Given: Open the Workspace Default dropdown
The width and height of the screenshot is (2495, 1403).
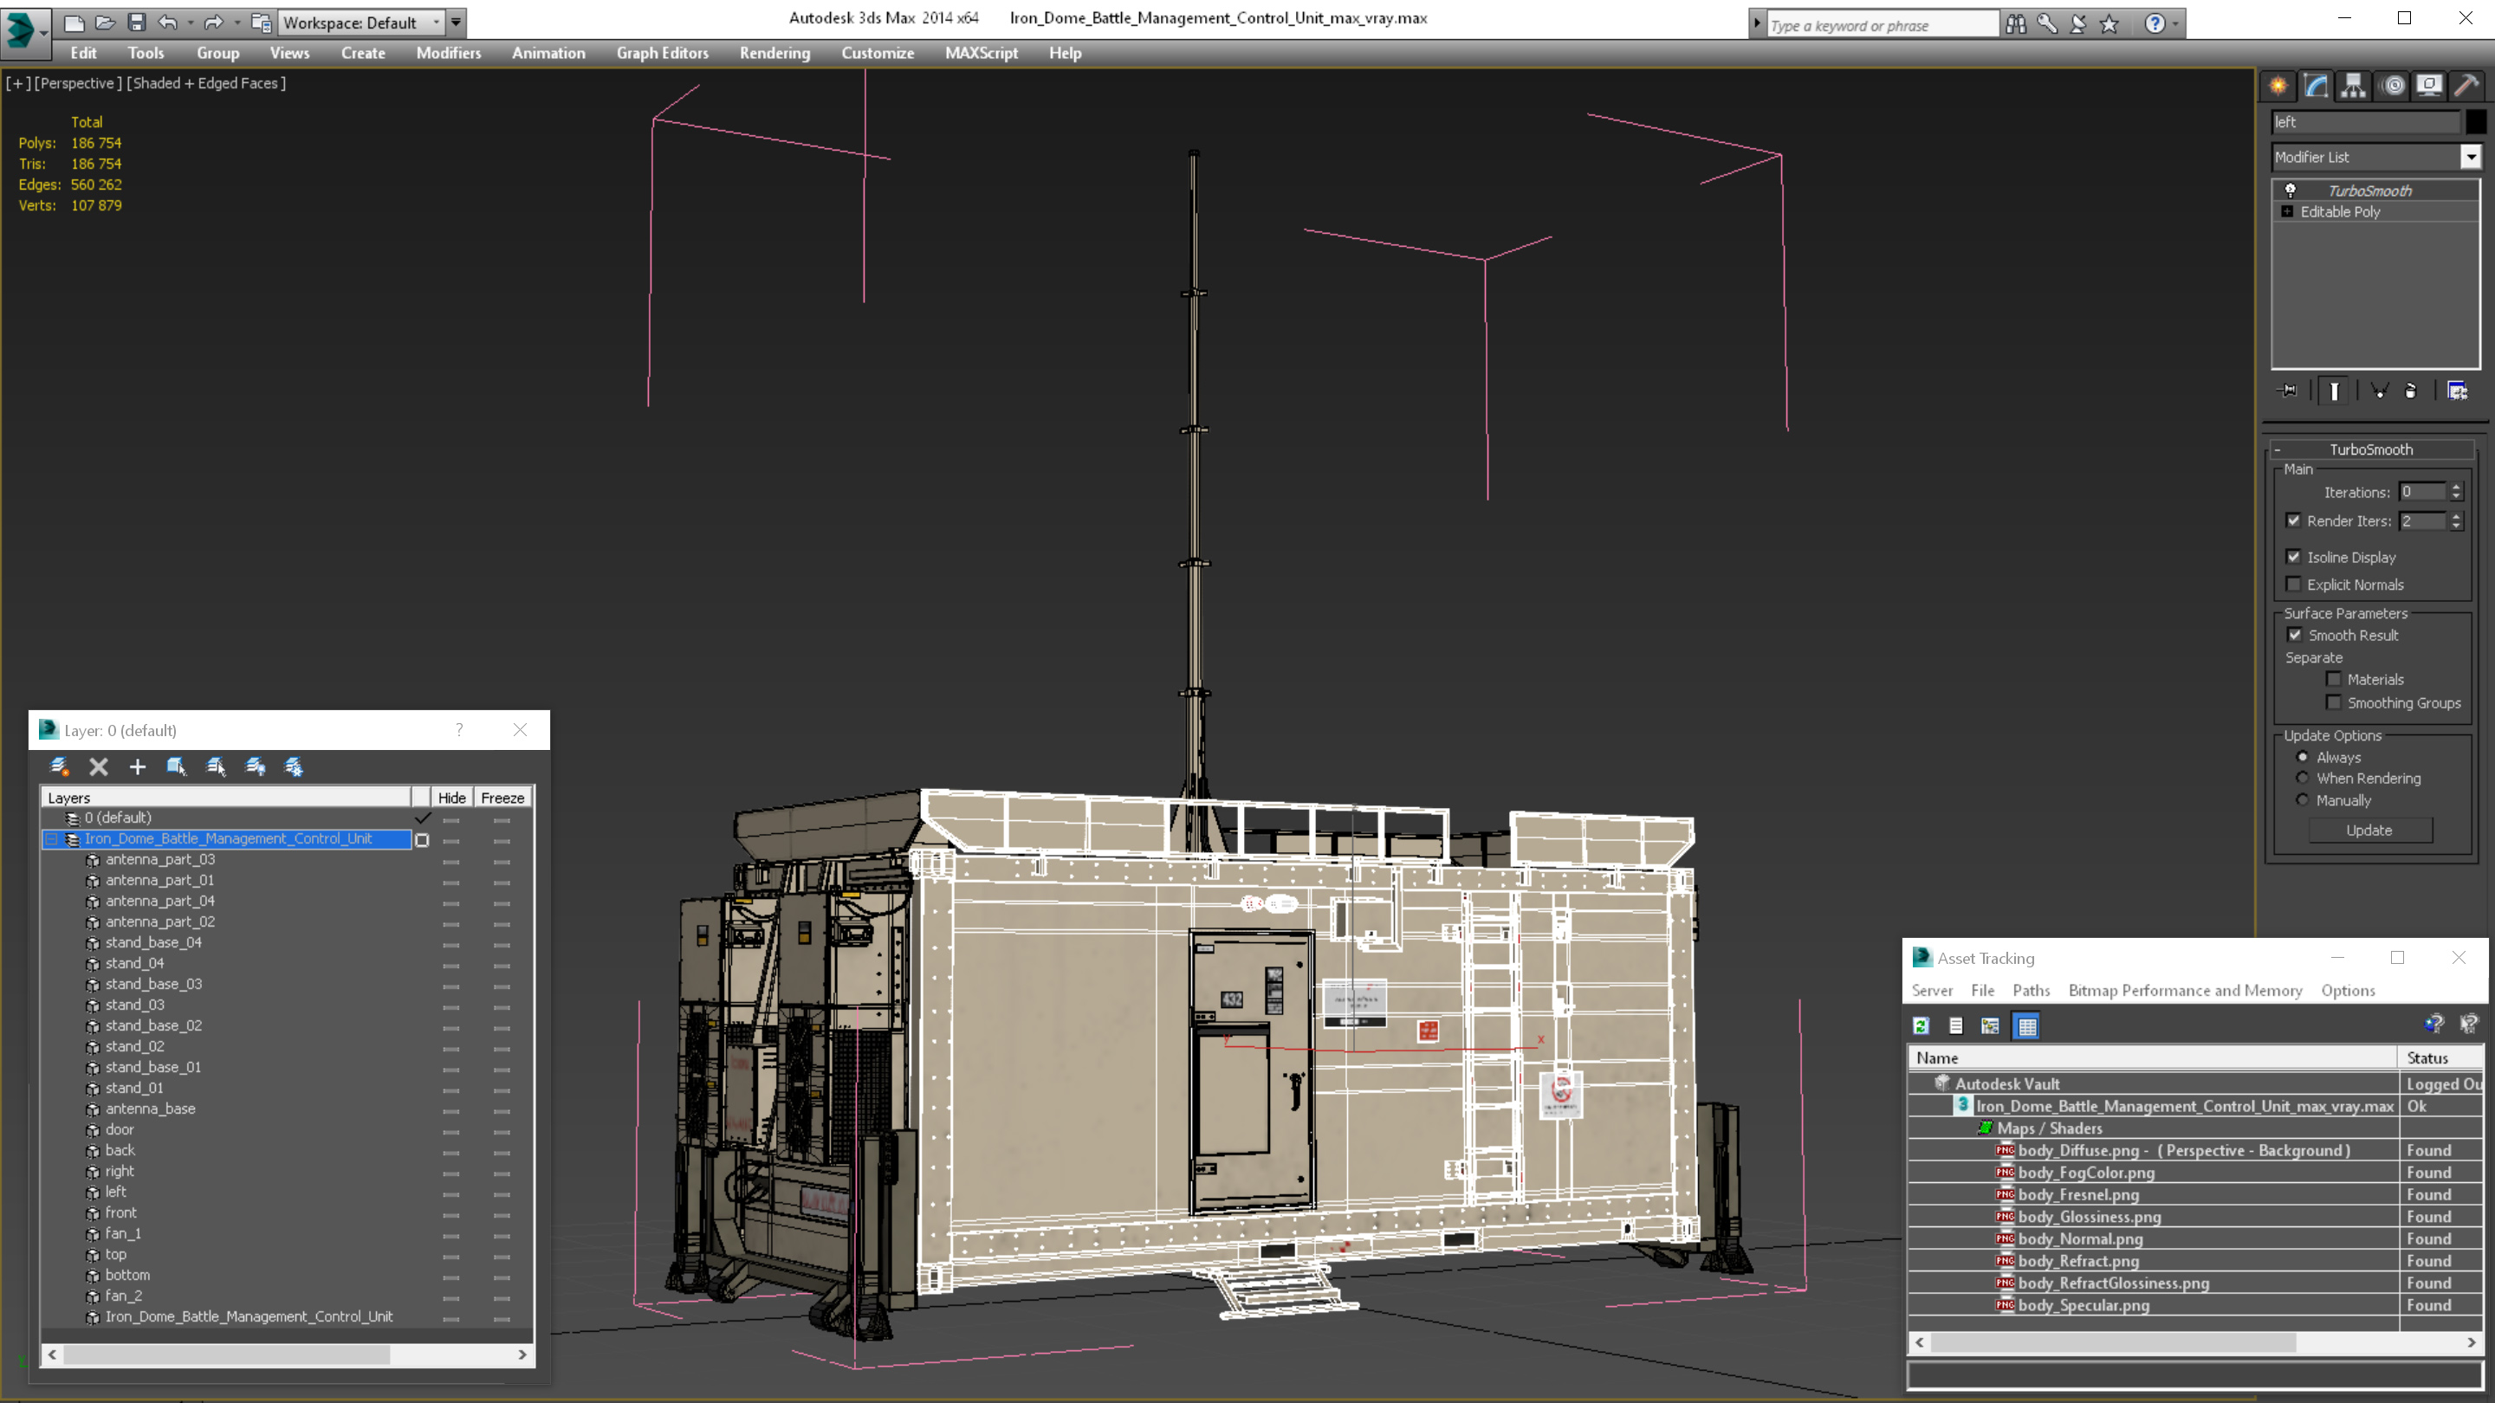Looking at the screenshot, I should (x=436, y=23).
